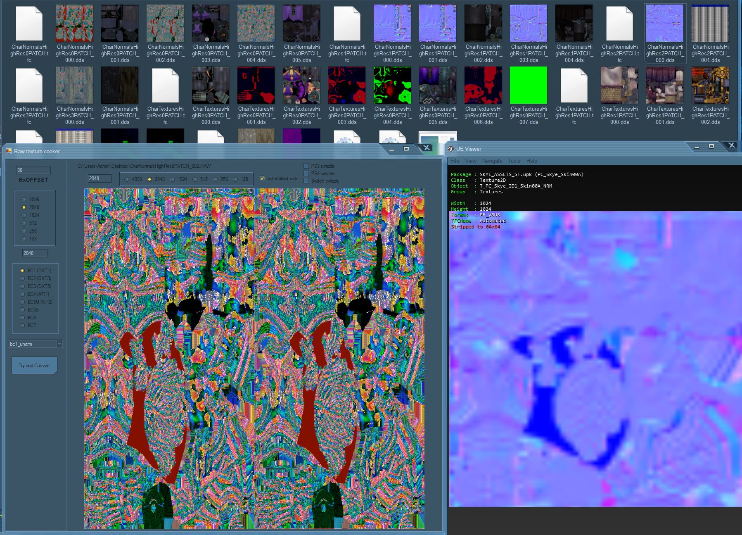
Task: Click Try and Convert button
Action: click(34, 366)
